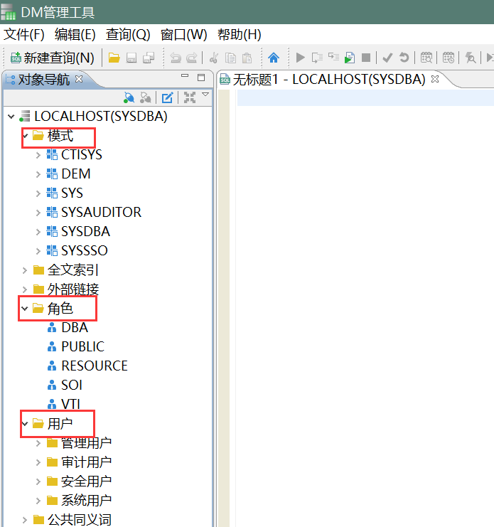Open the 编辑(E) menu

tap(75, 35)
